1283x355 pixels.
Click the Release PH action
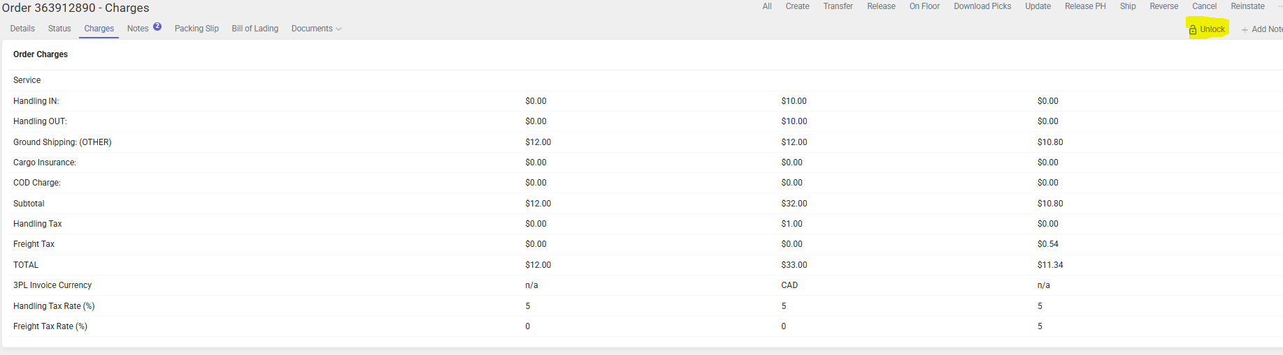click(x=1085, y=6)
